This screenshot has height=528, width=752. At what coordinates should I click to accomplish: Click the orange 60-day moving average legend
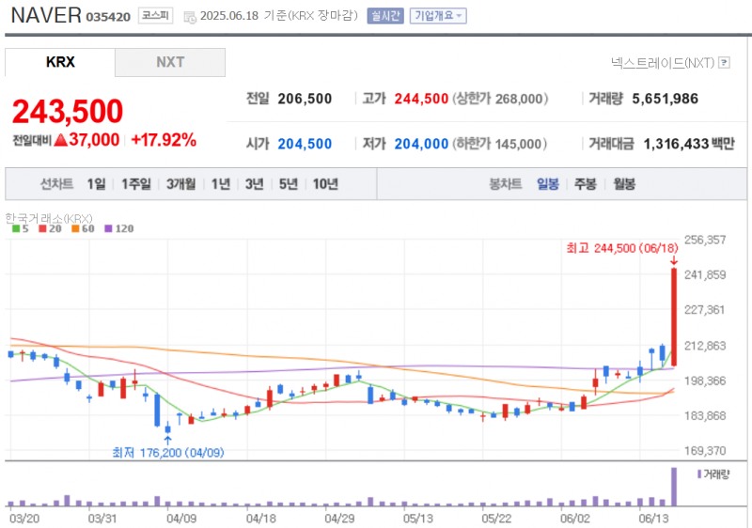[x=83, y=228]
